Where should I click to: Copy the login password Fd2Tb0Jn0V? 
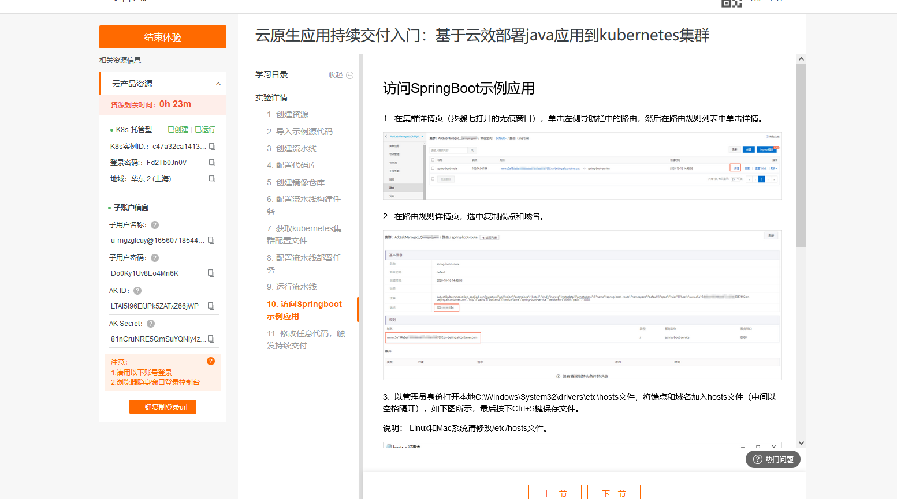212,163
